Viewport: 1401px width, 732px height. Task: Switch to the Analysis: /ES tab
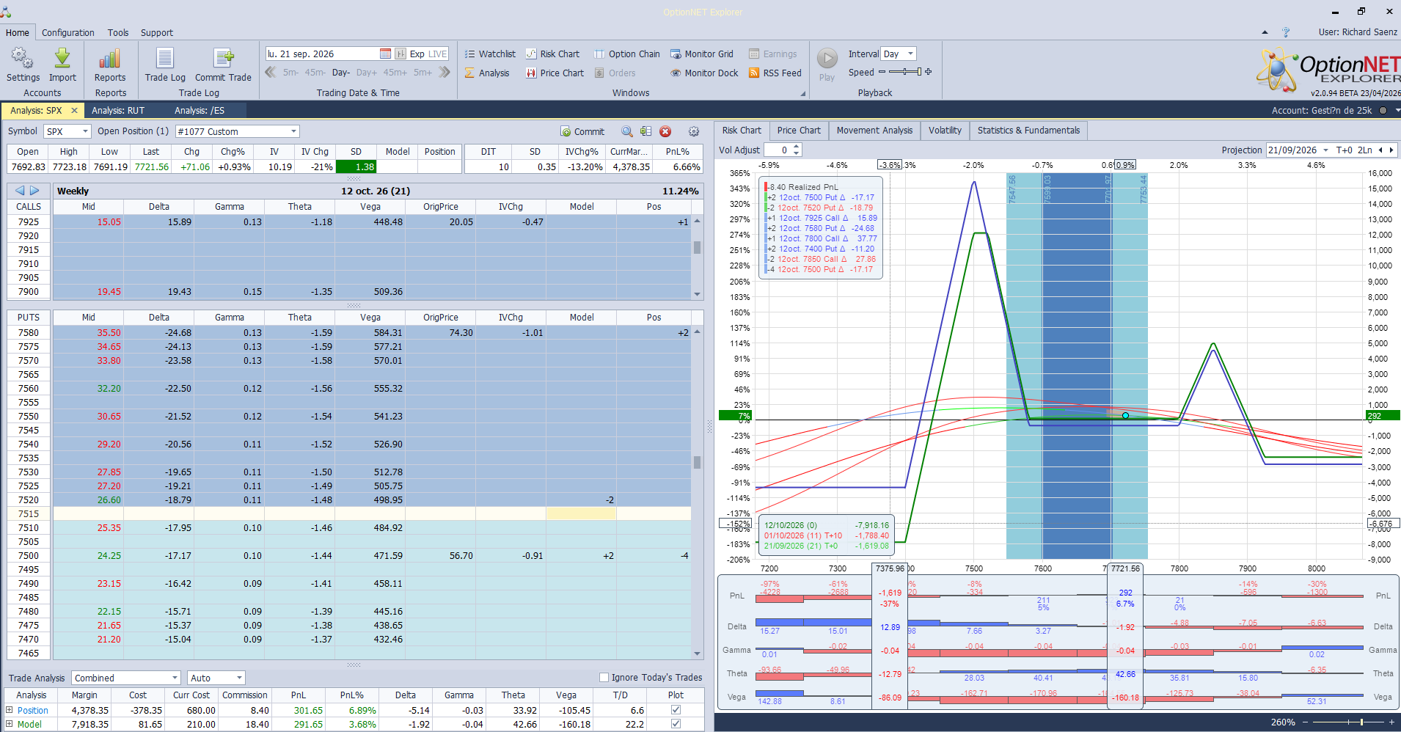click(x=200, y=110)
